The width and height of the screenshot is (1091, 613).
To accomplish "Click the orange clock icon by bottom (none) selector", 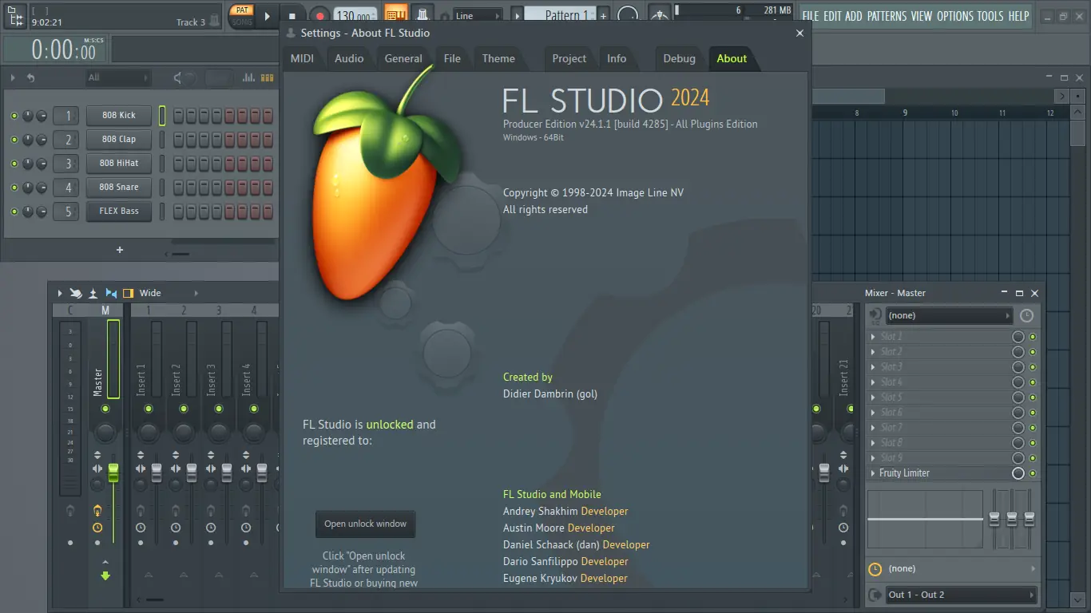I will point(875,569).
